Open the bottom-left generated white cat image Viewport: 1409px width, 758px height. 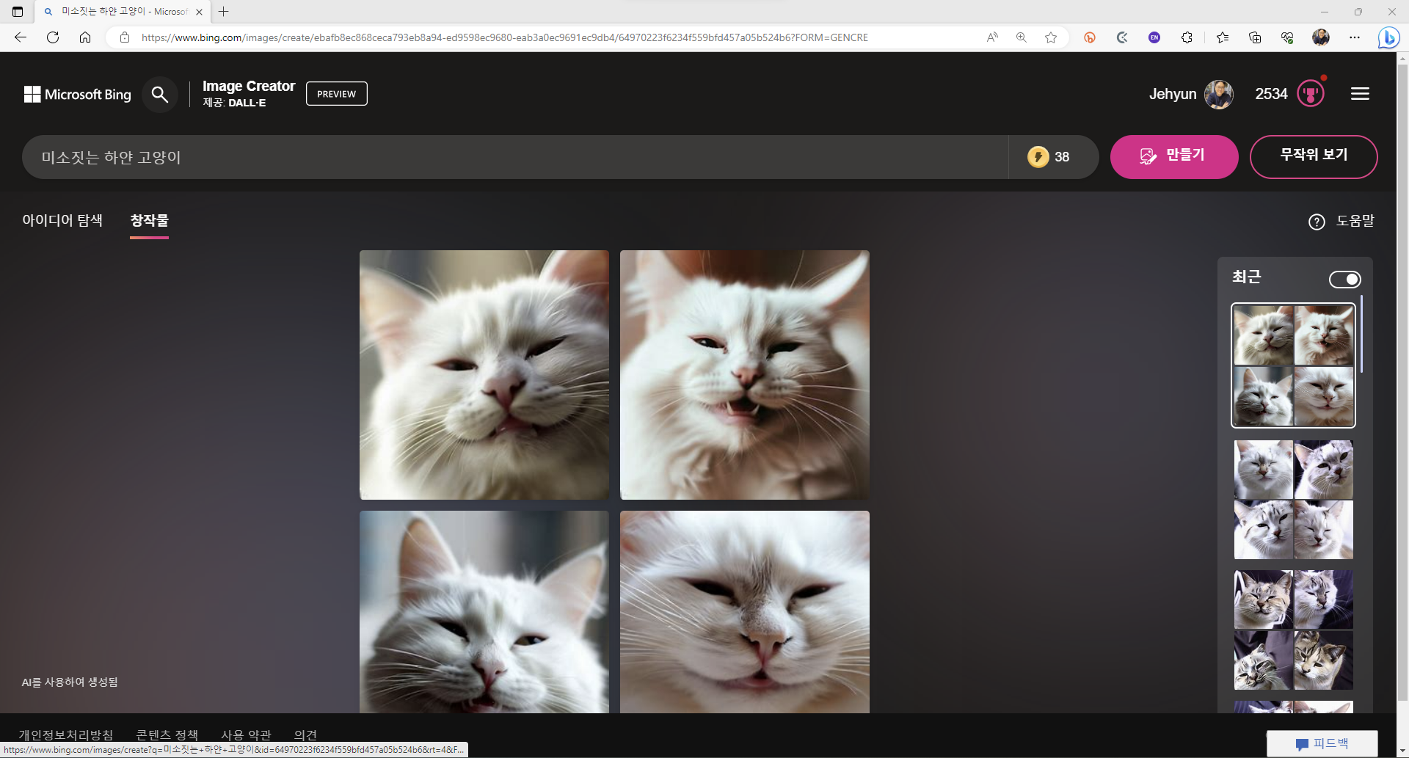(484, 612)
